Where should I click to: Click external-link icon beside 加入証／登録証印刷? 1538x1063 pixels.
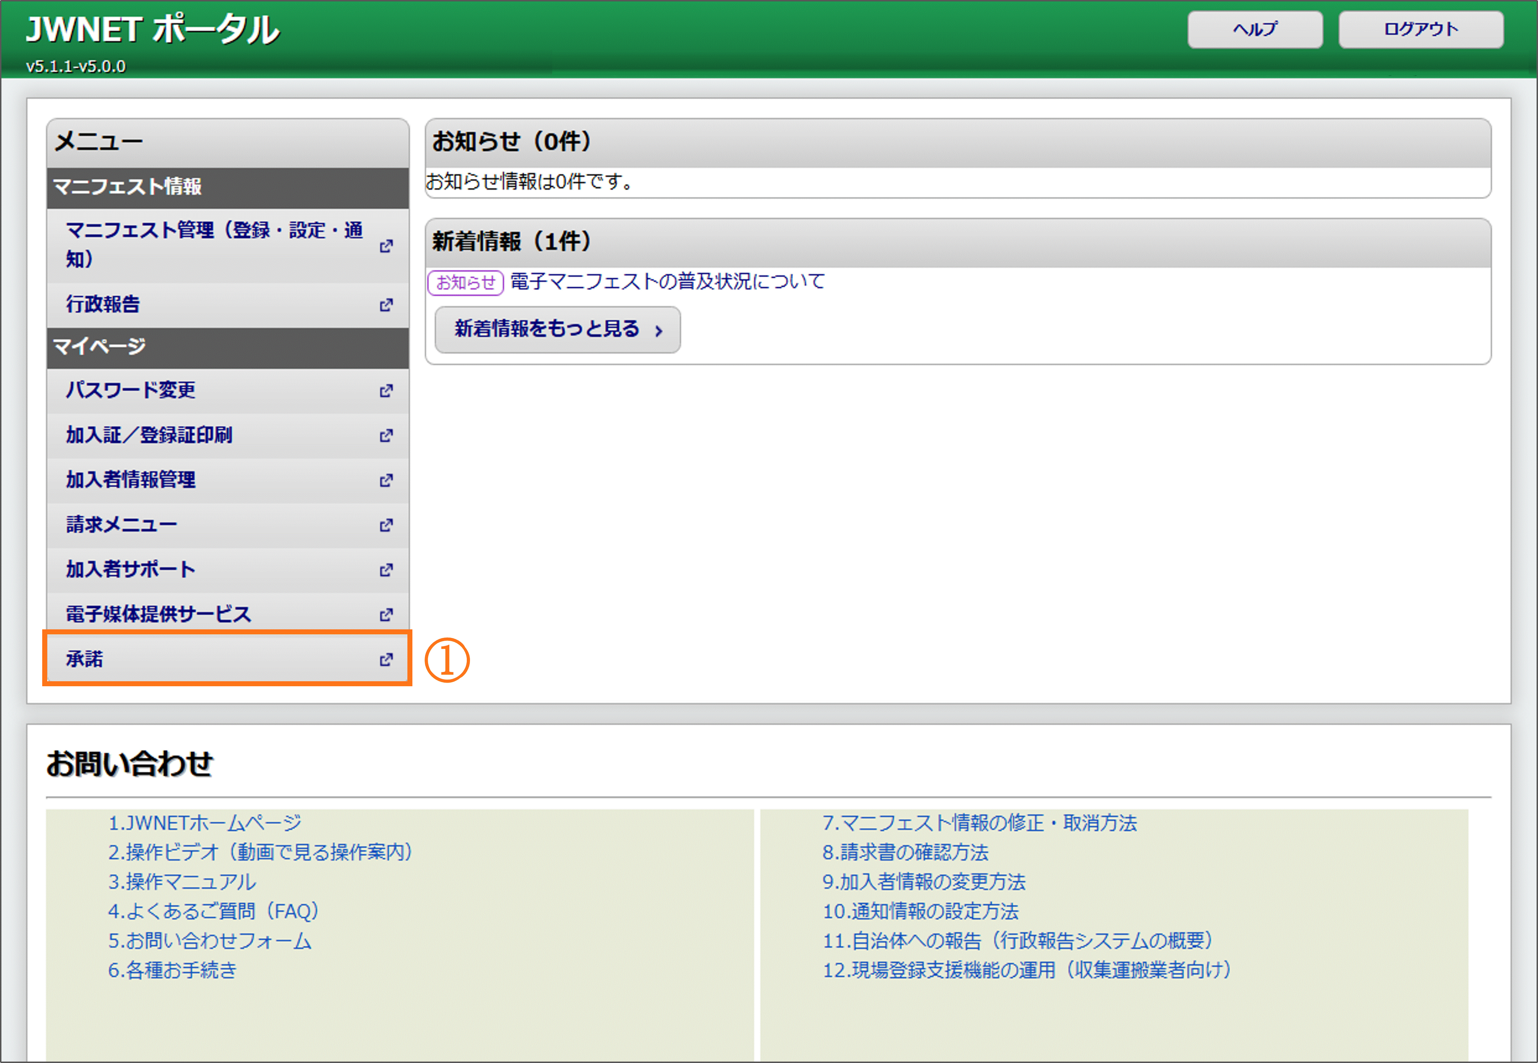click(386, 435)
